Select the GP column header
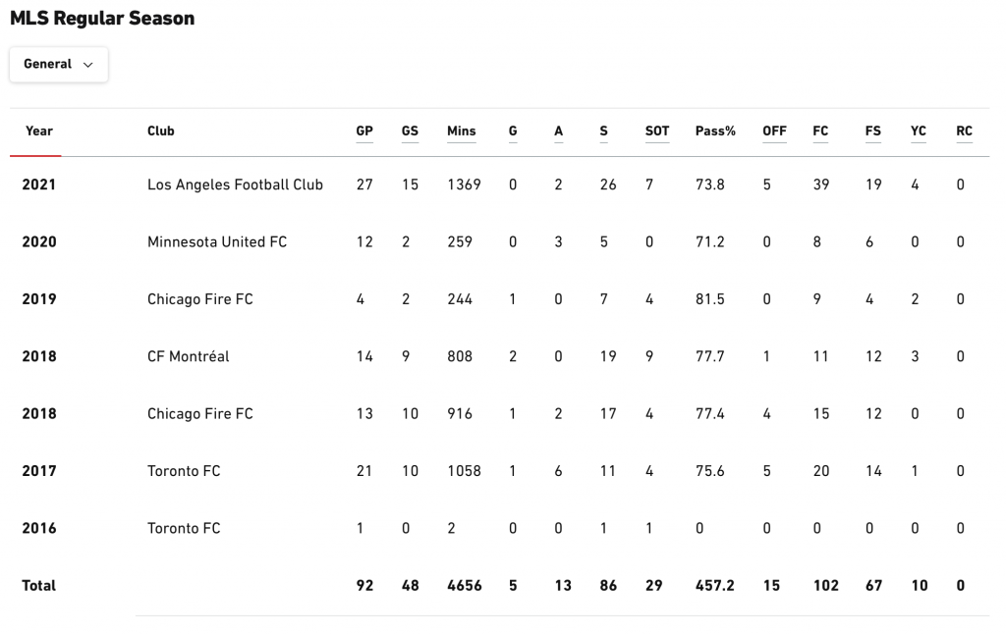Screen dimensions: 1006x634 364,131
